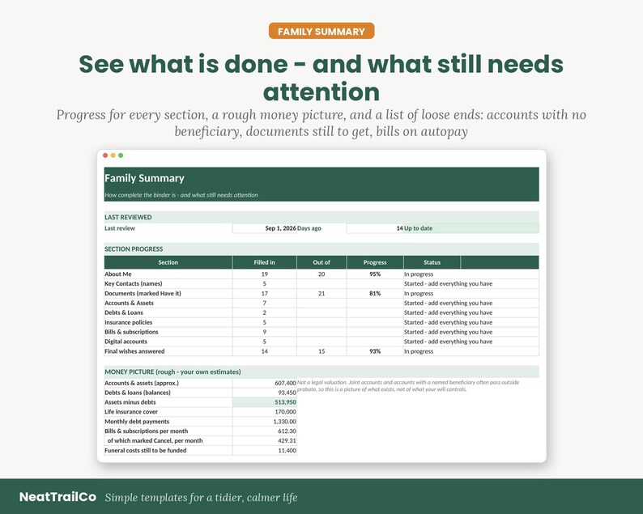This screenshot has height=514, width=643.
Task: Click the FAMILY SUMMARY orange badge
Action: point(321,31)
